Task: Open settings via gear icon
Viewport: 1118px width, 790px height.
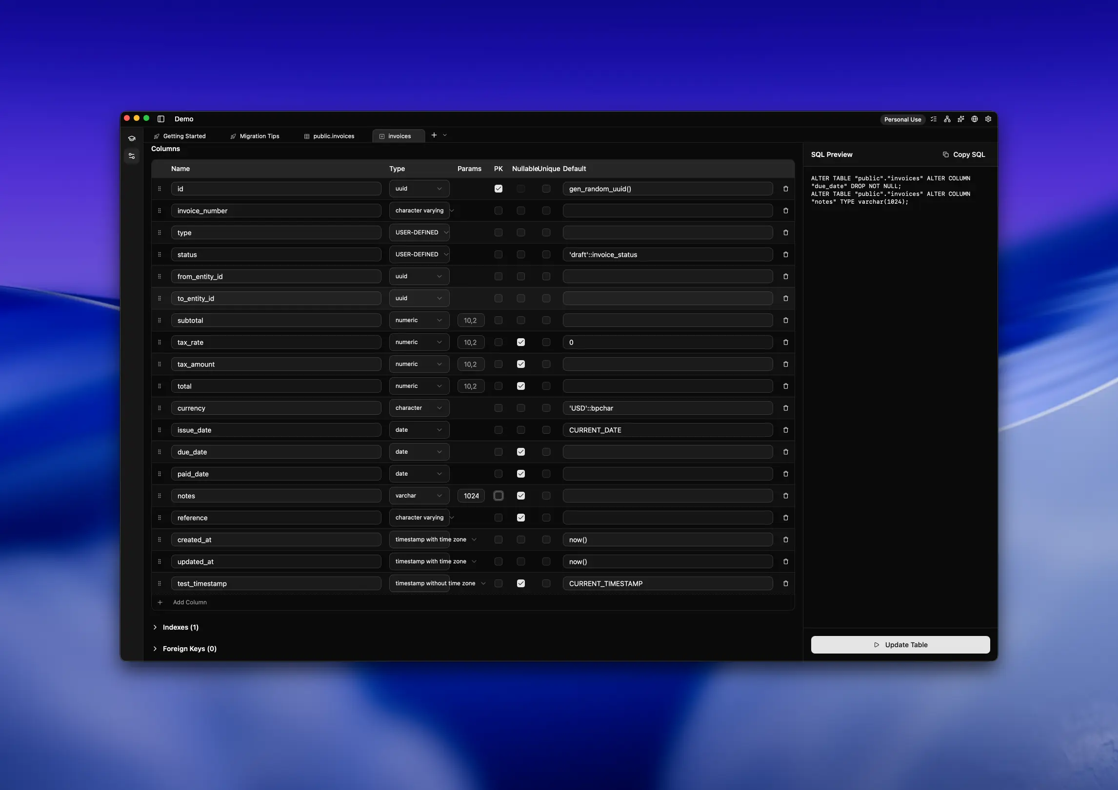Action: click(x=988, y=119)
